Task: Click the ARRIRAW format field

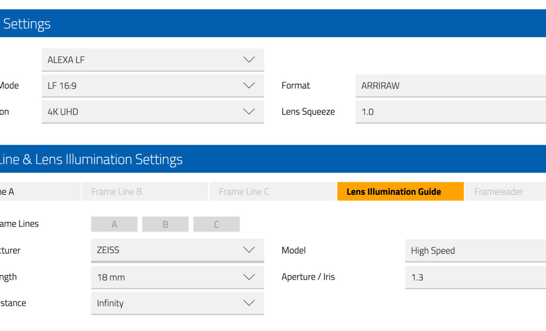Action: [x=451, y=86]
